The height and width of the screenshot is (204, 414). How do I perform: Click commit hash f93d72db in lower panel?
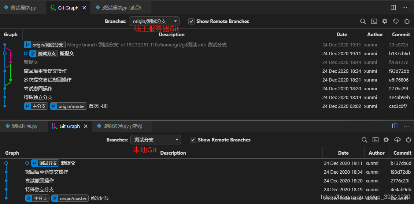click(x=400, y=172)
